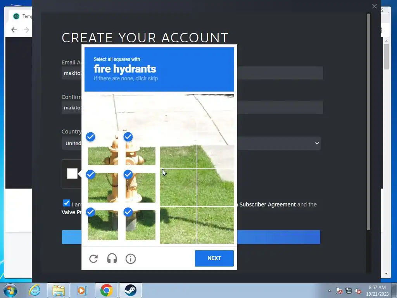Screen dimensions: 397x298
Task: Click the NEXT button in captcha
Action: point(214,258)
